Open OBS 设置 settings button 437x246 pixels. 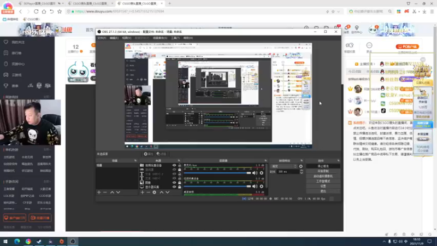tap(323, 186)
